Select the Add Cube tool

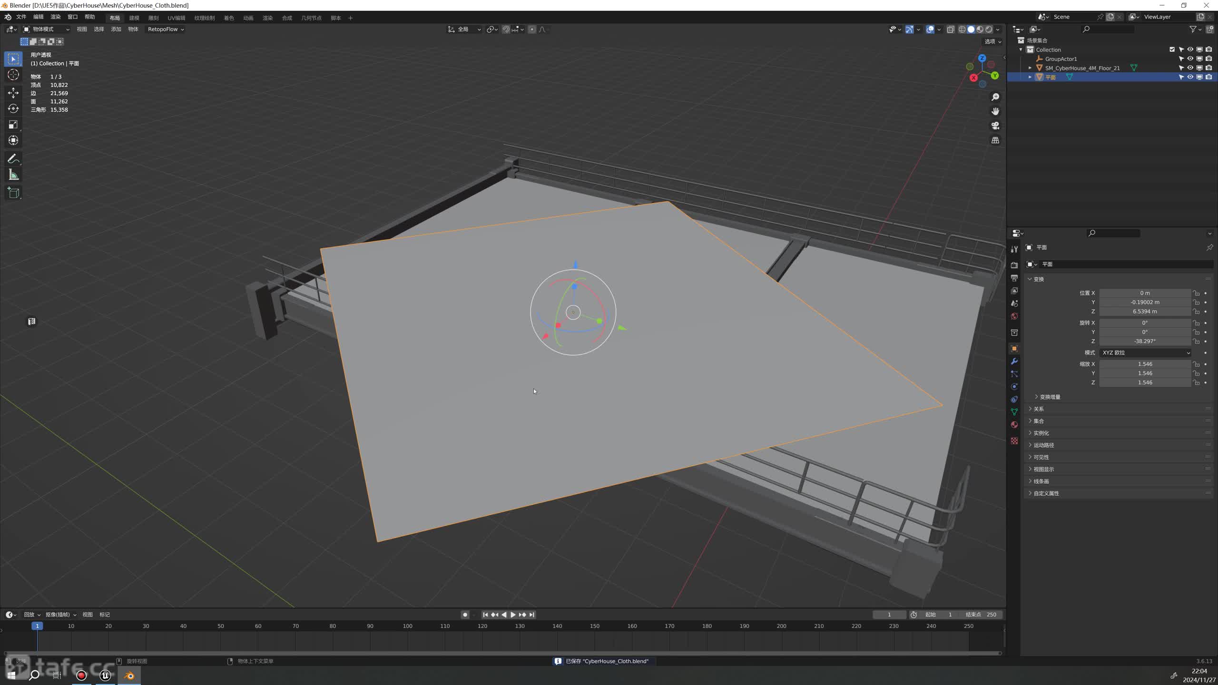13,193
